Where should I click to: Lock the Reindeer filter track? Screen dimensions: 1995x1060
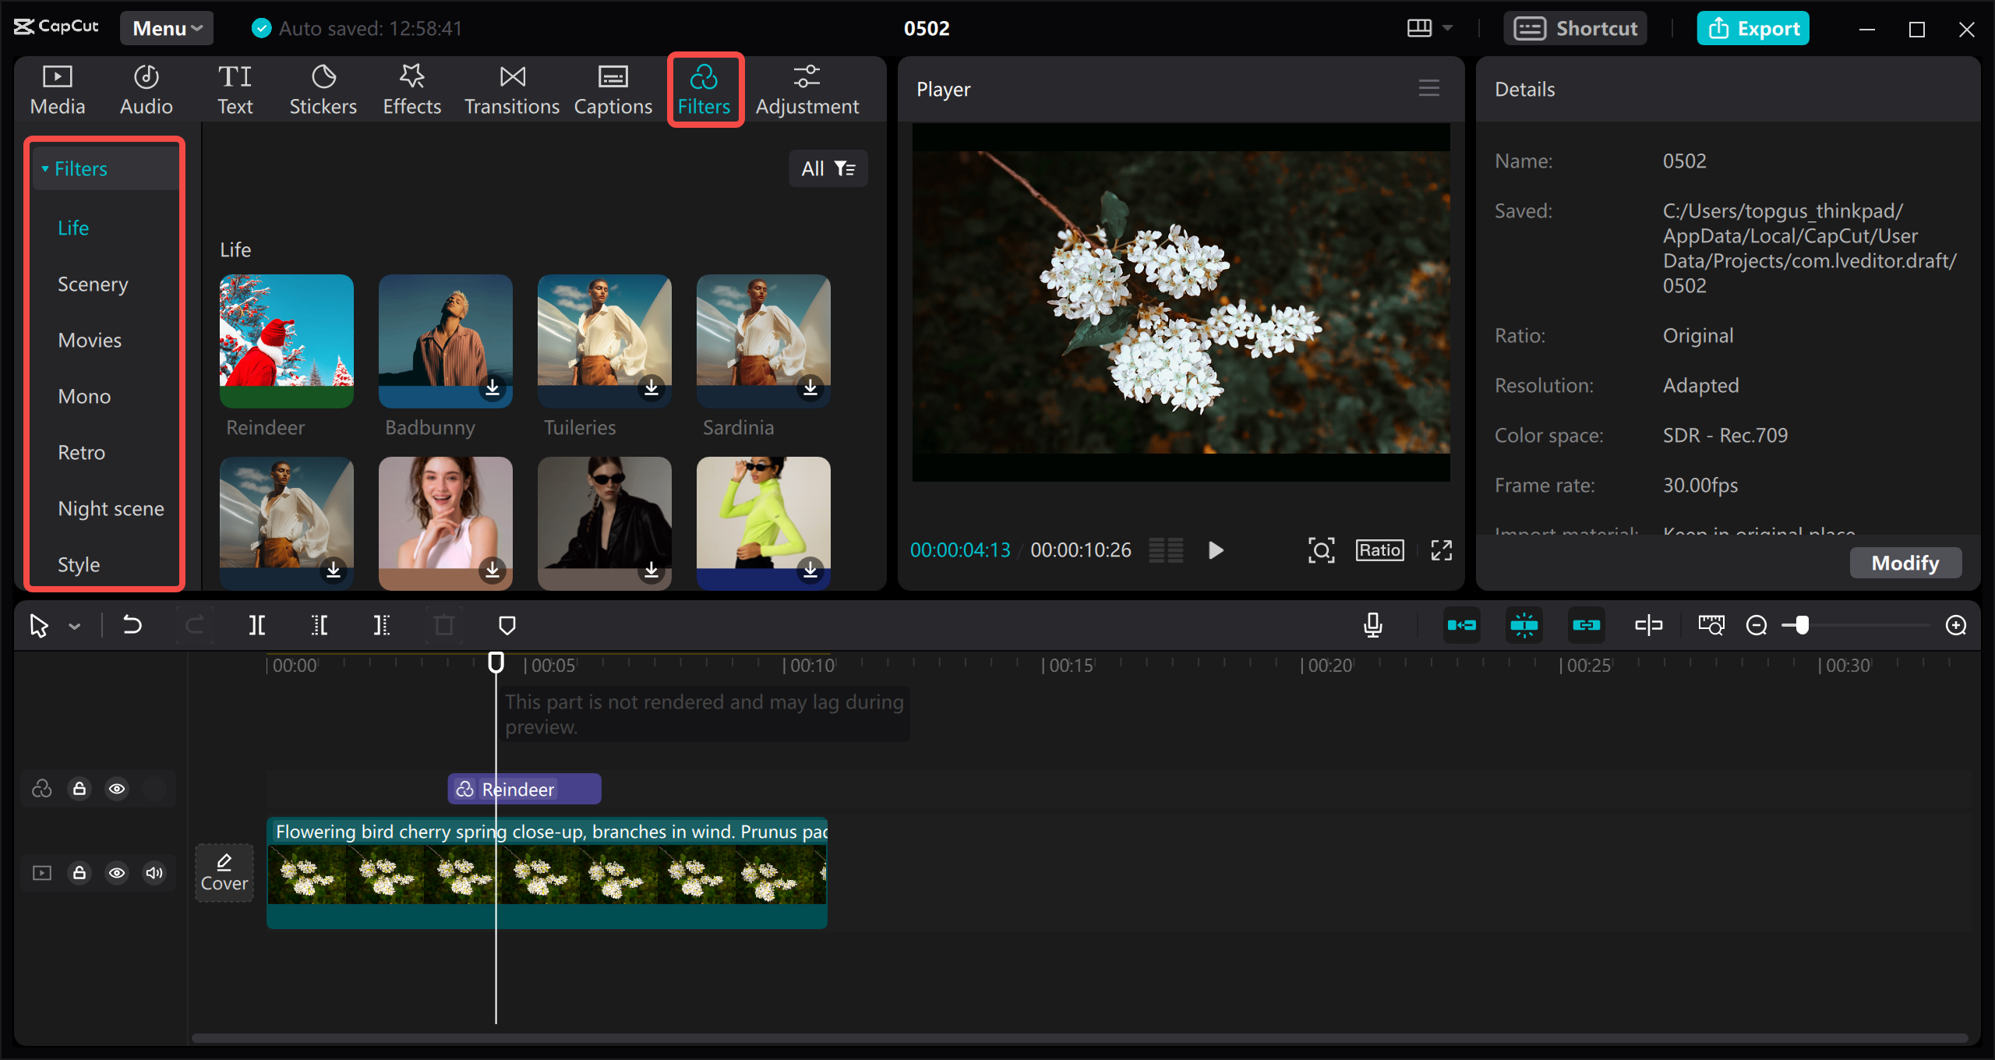[79, 788]
